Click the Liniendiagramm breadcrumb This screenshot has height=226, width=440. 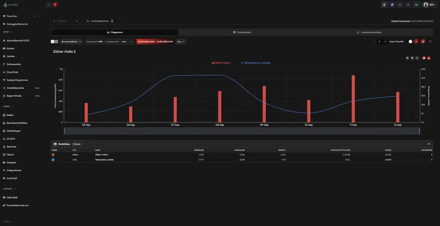click(100, 21)
